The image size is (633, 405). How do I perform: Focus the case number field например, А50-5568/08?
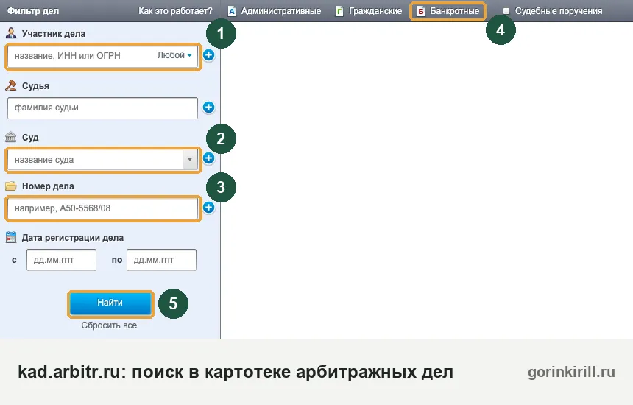click(102, 208)
